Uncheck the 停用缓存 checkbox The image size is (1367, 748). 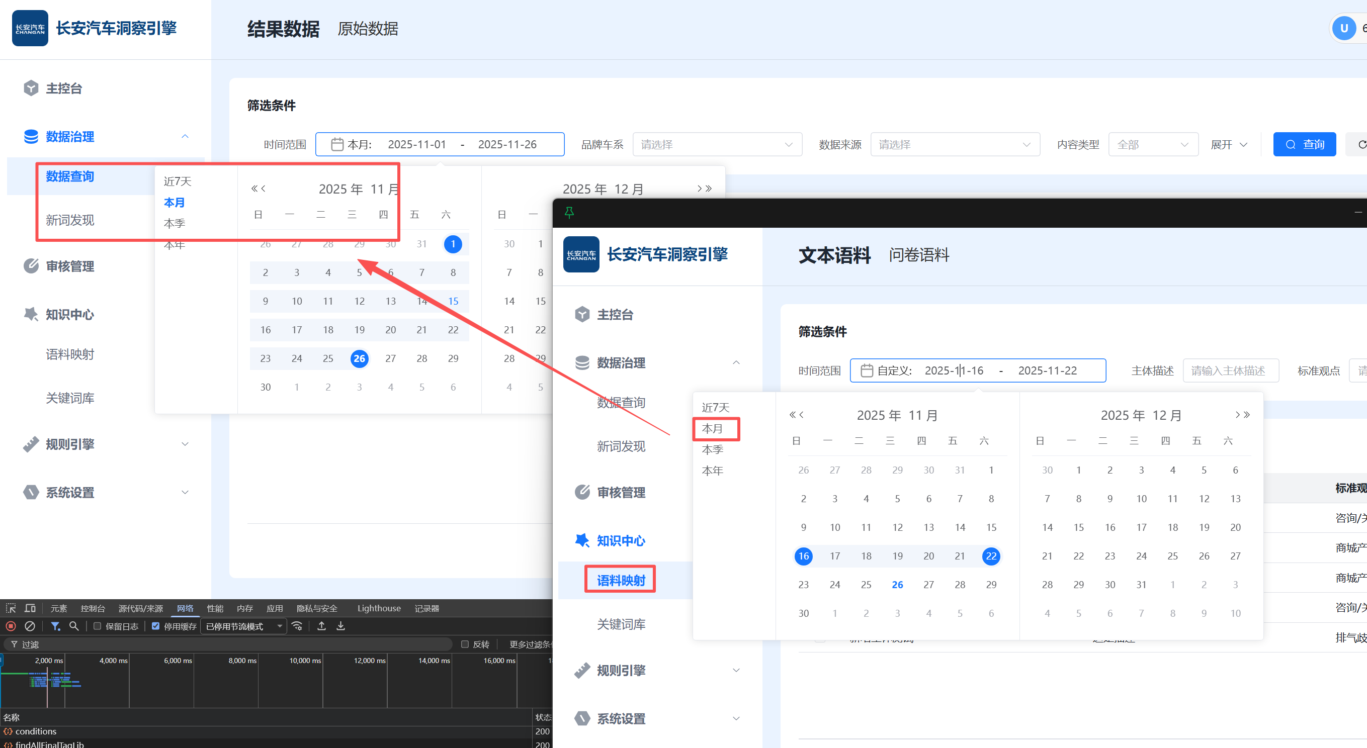coord(155,626)
